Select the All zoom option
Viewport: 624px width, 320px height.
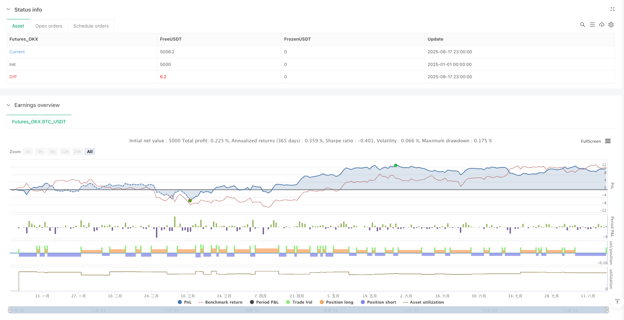(x=89, y=152)
